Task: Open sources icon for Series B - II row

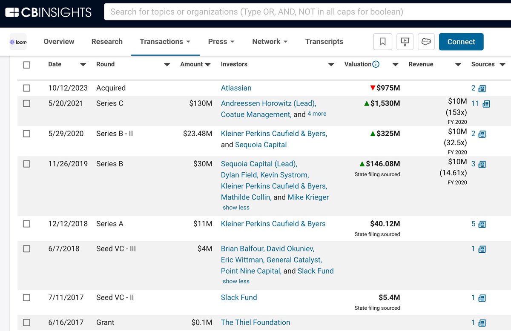Action: point(482,134)
